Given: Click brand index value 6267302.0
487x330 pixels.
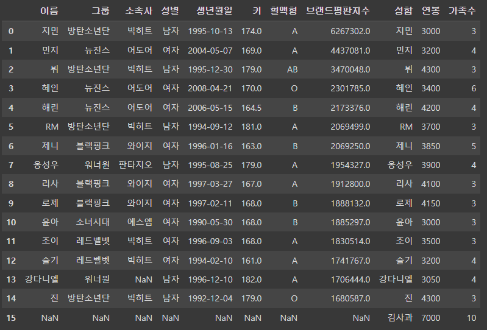Looking at the screenshot, I should (350, 31).
